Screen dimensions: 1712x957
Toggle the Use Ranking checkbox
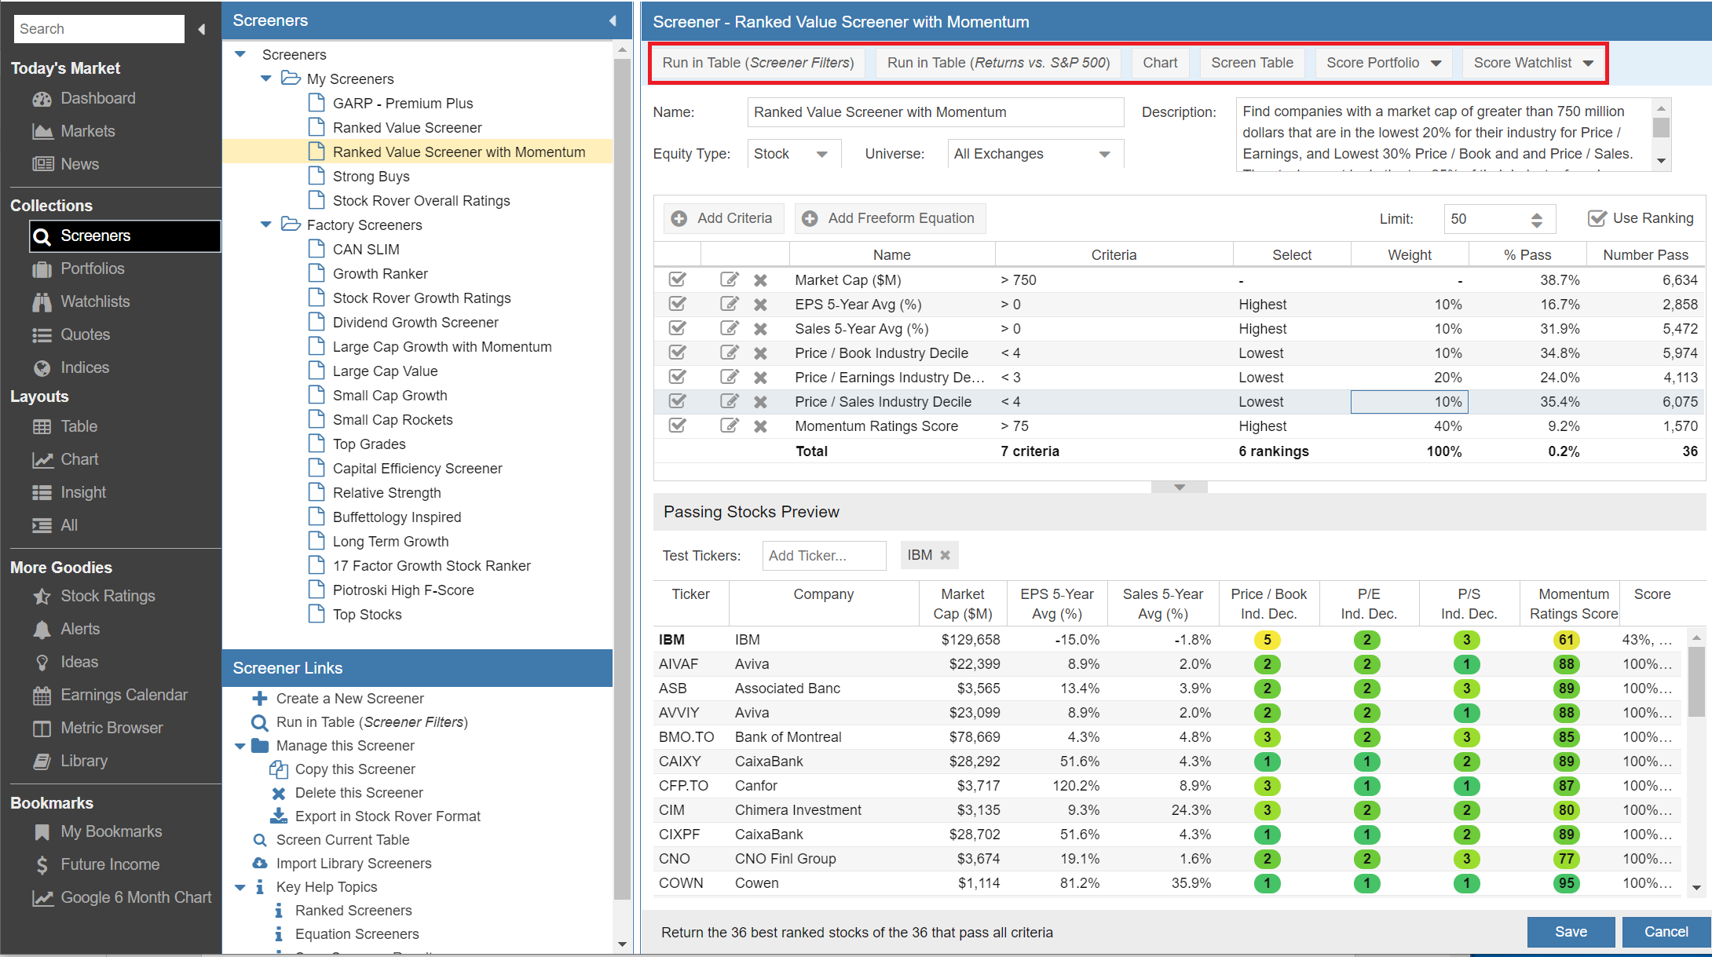tap(1597, 218)
